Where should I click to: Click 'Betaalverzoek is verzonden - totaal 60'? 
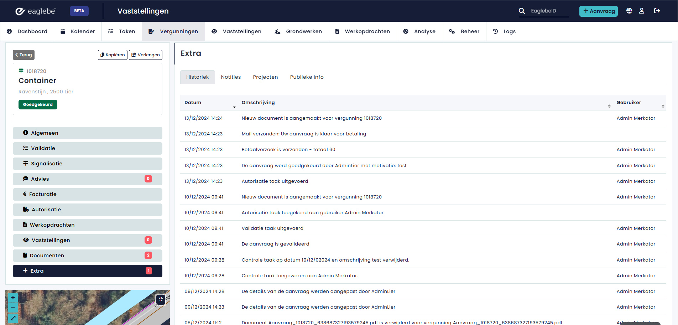(x=288, y=150)
